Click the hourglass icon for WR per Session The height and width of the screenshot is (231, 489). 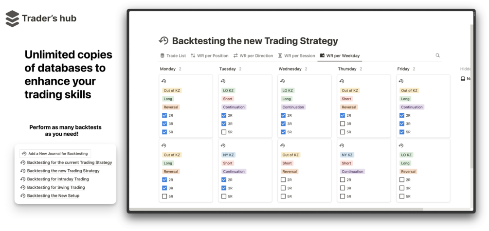pyautogui.click(x=280, y=55)
